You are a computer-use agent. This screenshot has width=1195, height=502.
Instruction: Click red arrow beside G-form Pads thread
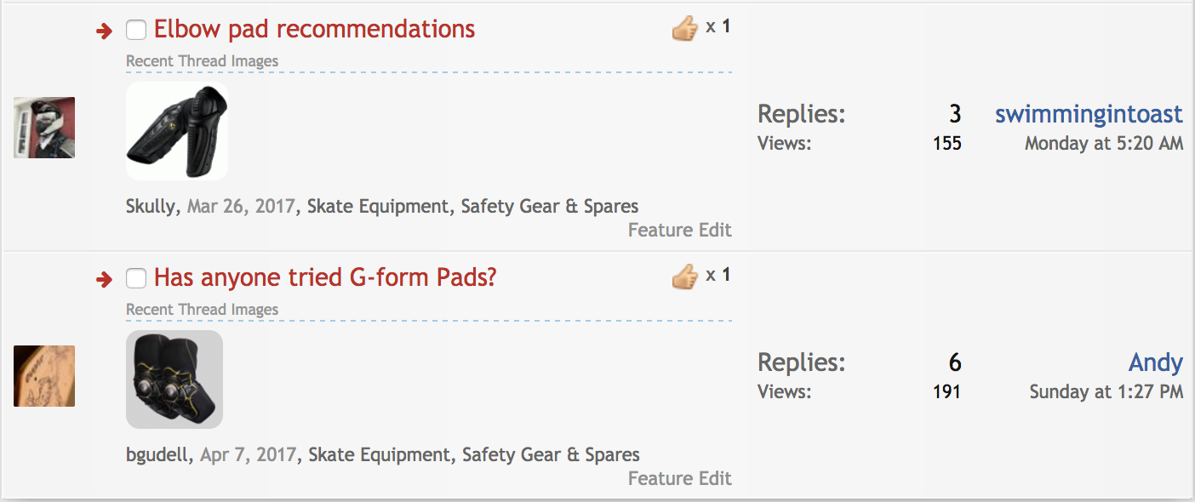(104, 279)
